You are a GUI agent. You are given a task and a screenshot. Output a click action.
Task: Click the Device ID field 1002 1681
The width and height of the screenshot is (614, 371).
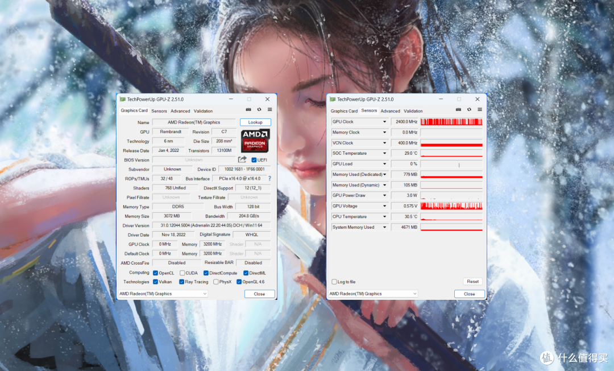click(244, 169)
